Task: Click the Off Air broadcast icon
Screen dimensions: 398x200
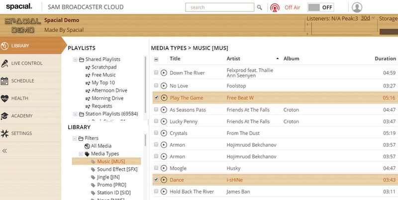Action: tap(275, 7)
